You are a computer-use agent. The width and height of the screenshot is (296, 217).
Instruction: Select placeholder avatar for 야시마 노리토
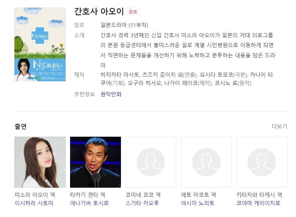pyautogui.click(x=206, y=162)
